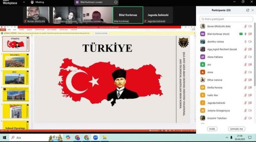
Task: Toggle microphone for Boran ERASLAN (Me)
Action: [245, 26]
